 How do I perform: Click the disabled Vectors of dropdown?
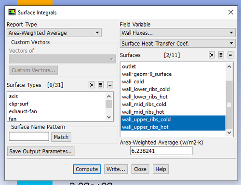[62, 59]
